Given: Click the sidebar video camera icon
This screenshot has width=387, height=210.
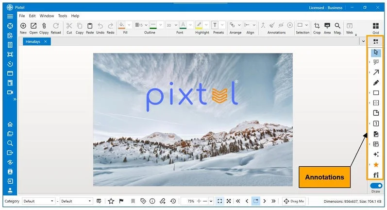Looking at the screenshot, I should (10, 92).
